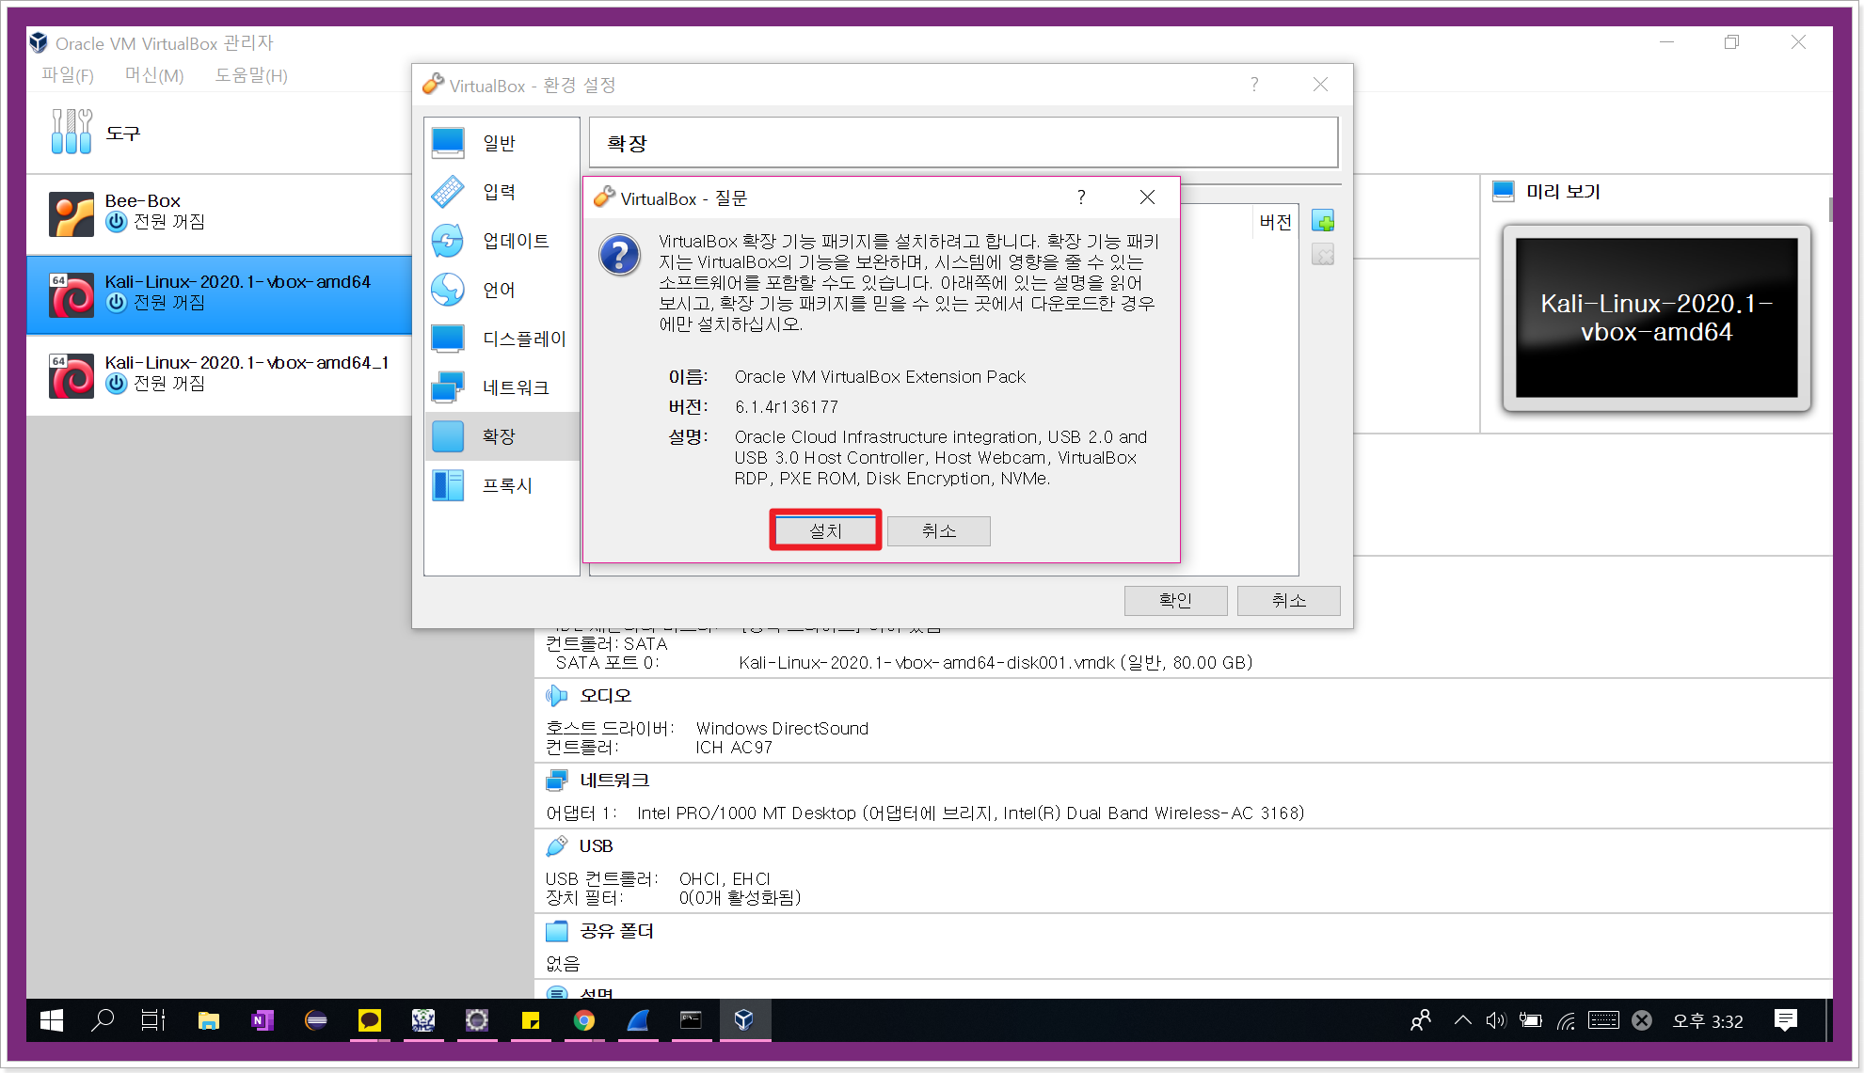Click the Kali-Linux preview thumbnail
The height and width of the screenshot is (1073, 1864).
(x=1656, y=318)
